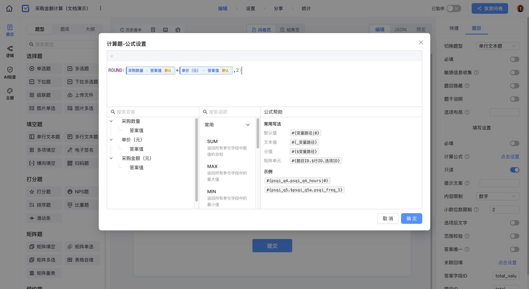
Task: Click 点击设置 link for 计算公式
Action: (x=510, y=157)
